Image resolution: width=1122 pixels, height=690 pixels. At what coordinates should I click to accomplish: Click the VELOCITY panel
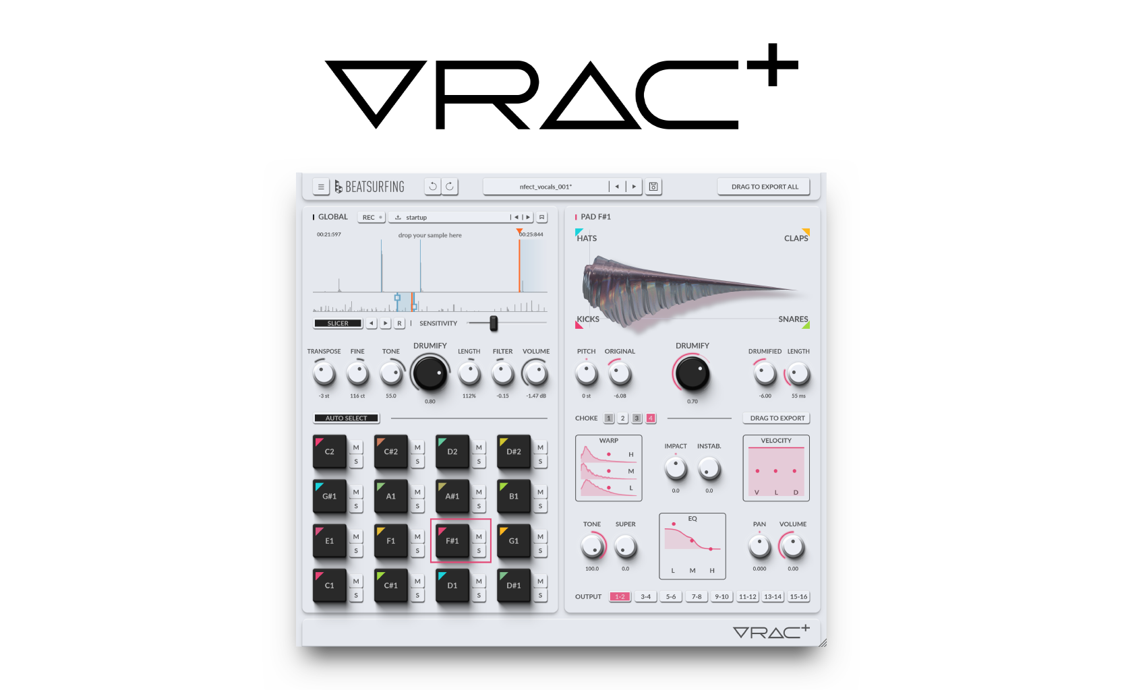click(776, 468)
